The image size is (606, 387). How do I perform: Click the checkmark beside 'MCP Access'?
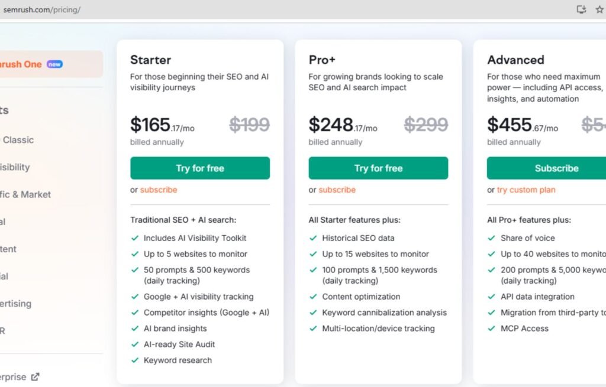(x=491, y=329)
